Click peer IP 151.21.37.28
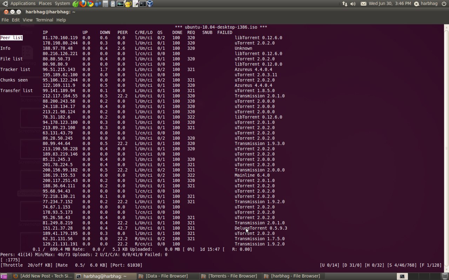This screenshot has width=449, height=280. pos(58,228)
